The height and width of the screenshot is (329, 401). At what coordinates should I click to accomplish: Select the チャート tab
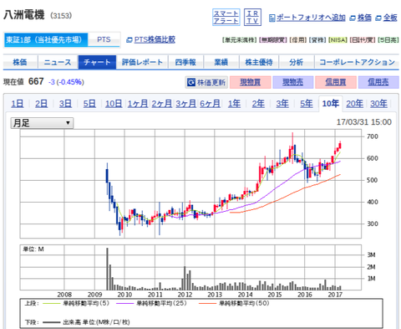97,62
